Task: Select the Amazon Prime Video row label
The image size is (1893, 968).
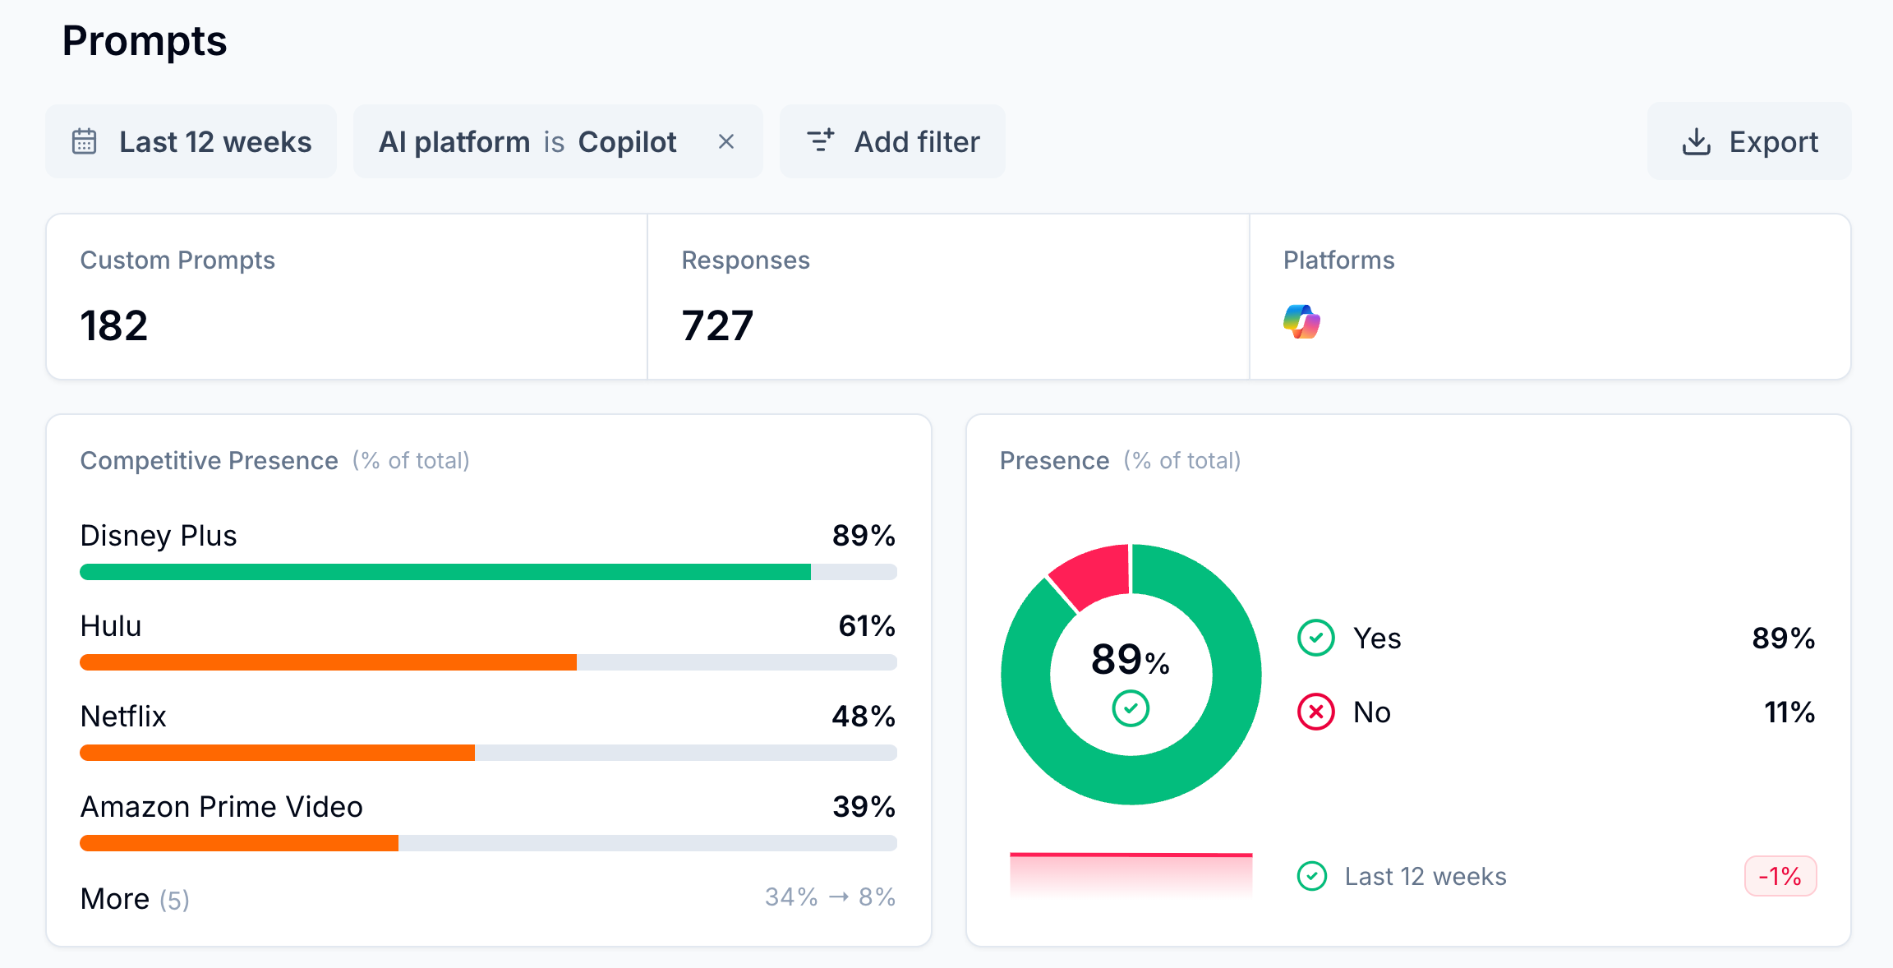Action: (221, 807)
